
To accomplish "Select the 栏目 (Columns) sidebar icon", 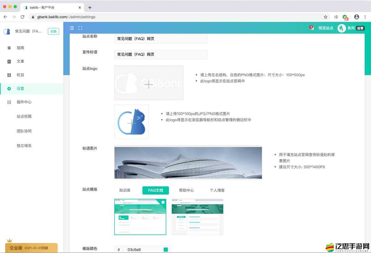I will point(9,75).
